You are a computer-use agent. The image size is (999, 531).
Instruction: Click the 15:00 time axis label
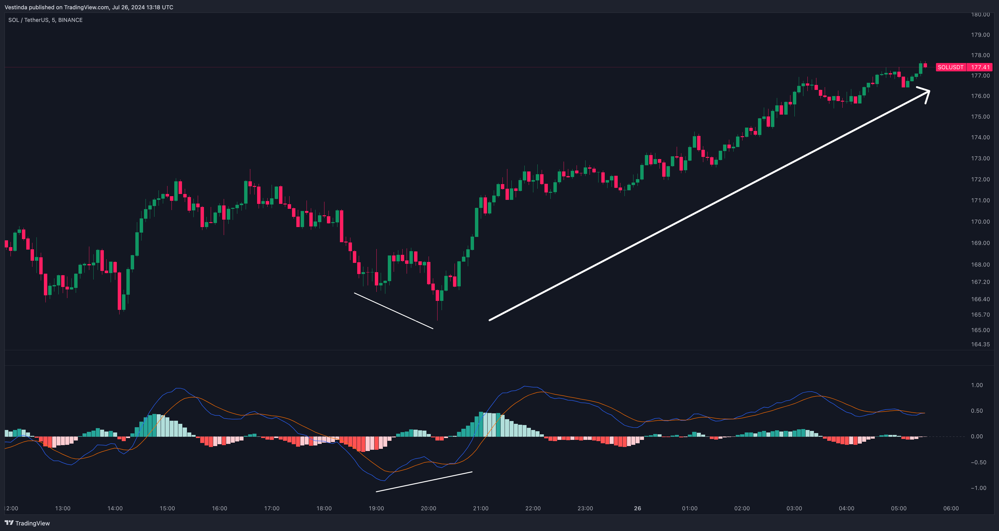pos(167,508)
